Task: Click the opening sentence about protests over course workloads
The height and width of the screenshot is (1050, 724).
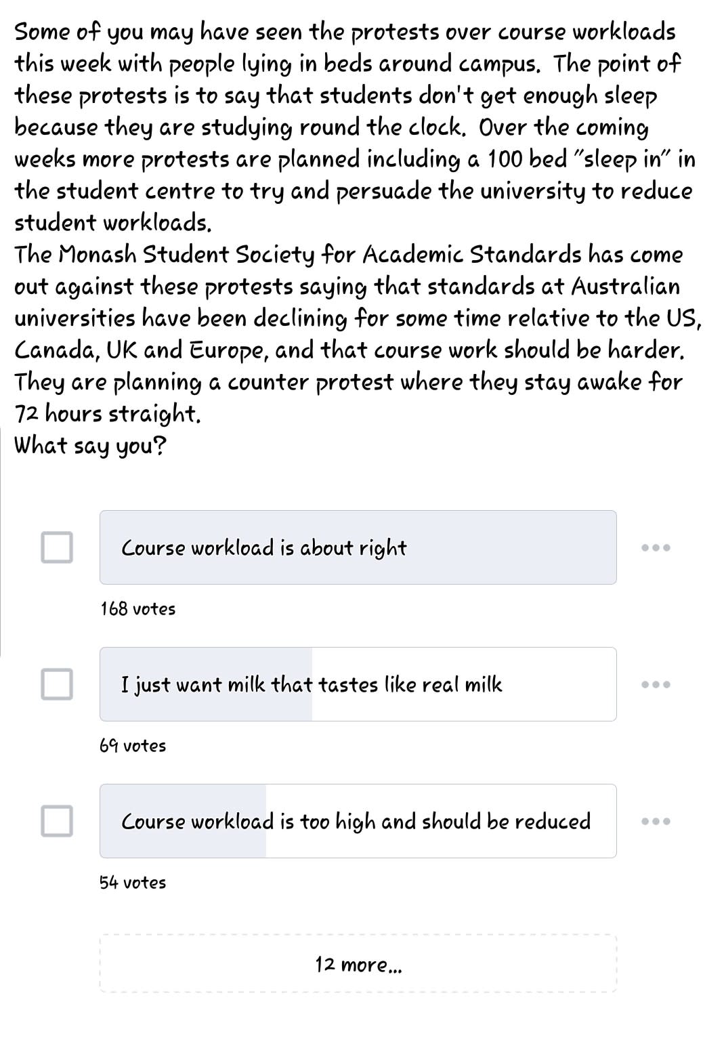Action: tap(345, 32)
